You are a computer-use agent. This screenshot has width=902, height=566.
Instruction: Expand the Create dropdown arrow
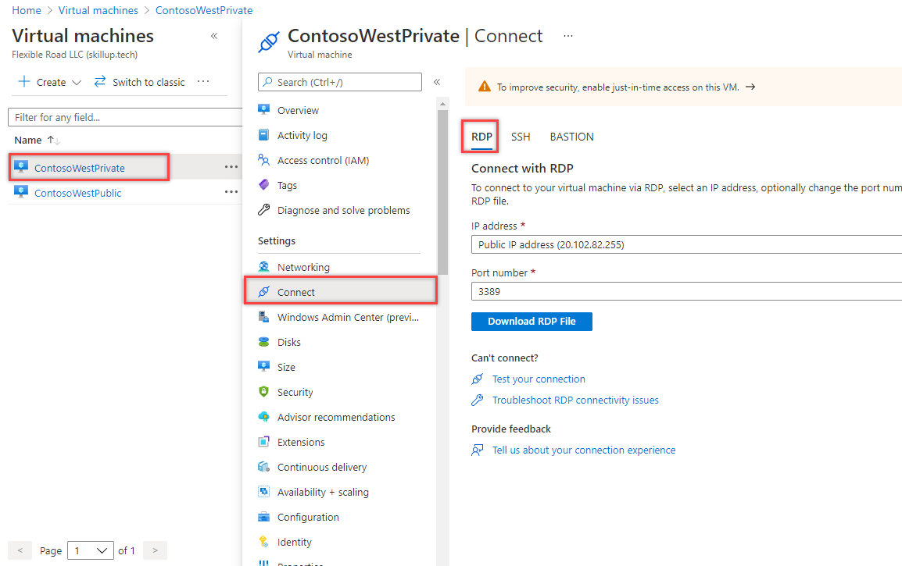pos(77,83)
